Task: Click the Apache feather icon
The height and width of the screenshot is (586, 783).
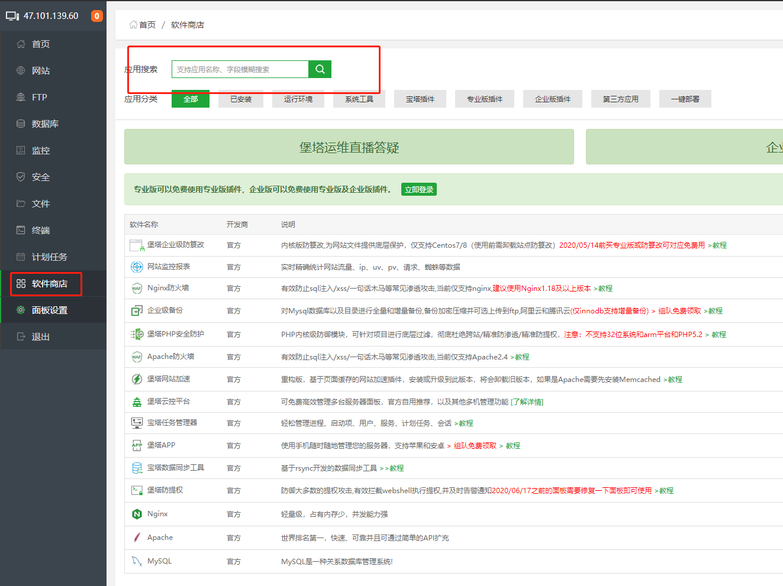Action: click(x=137, y=538)
